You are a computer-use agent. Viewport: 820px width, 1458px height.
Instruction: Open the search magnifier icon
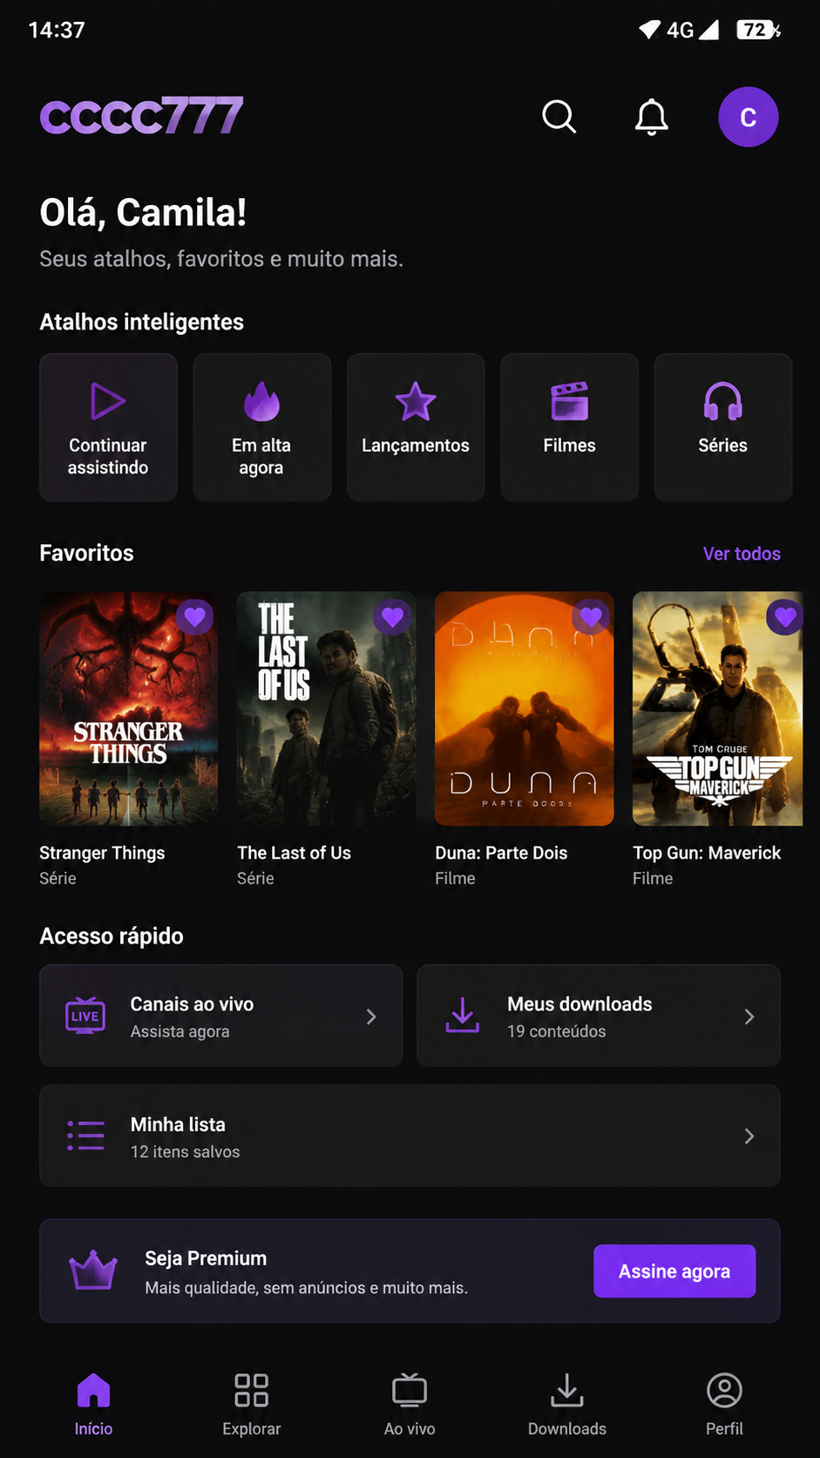pyautogui.click(x=559, y=117)
